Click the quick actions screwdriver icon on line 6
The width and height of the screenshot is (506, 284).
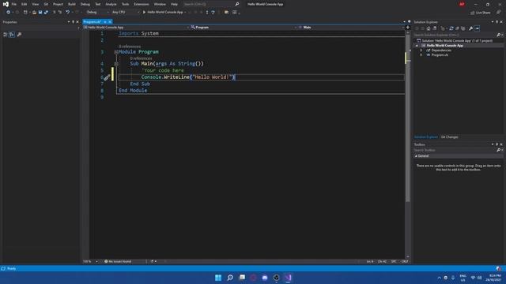point(107,77)
